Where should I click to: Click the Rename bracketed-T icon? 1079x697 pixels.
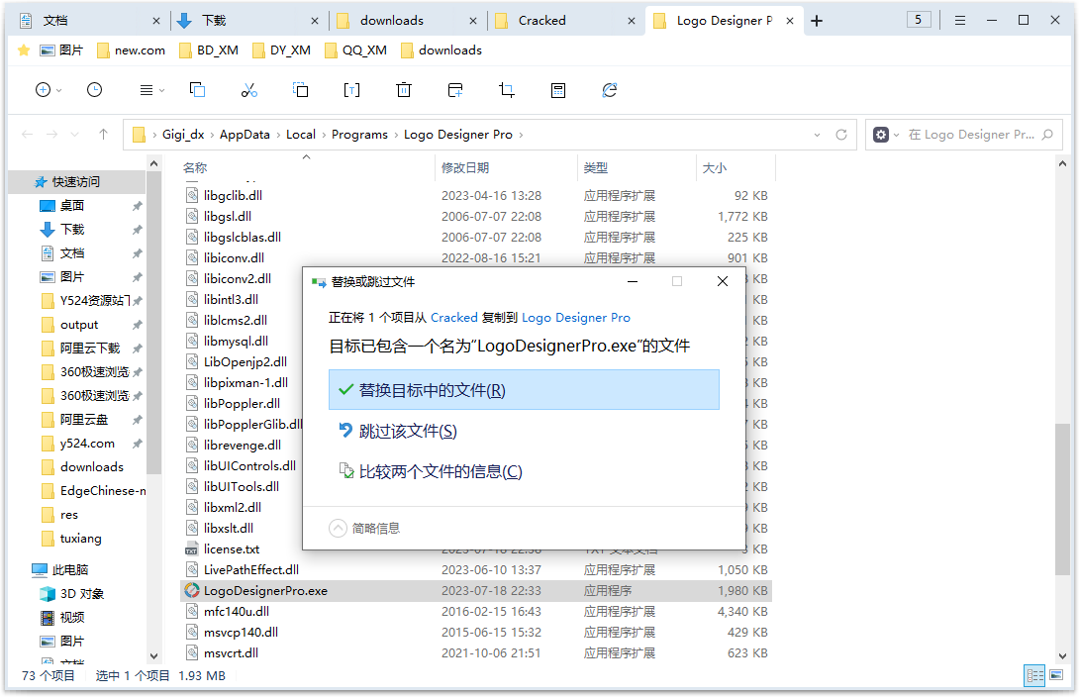click(351, 90)
